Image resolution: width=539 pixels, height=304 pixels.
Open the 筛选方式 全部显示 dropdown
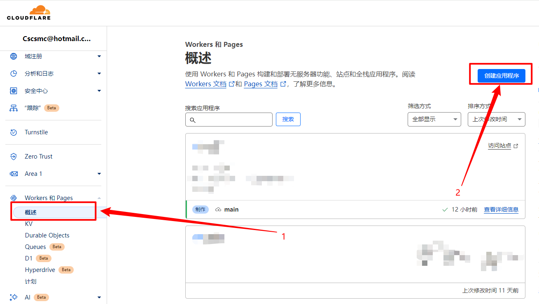pos(434,119)
